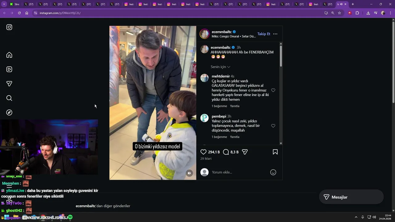Like the post with the heart icon

[203, 152]
